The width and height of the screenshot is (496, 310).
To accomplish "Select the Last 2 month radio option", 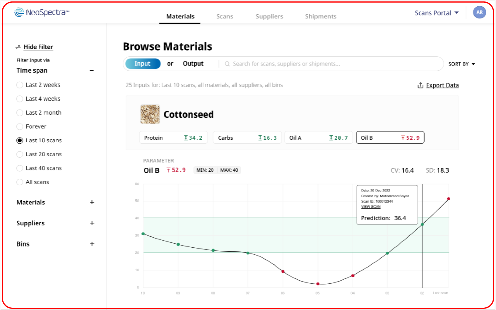I will (x=20, y=113).
